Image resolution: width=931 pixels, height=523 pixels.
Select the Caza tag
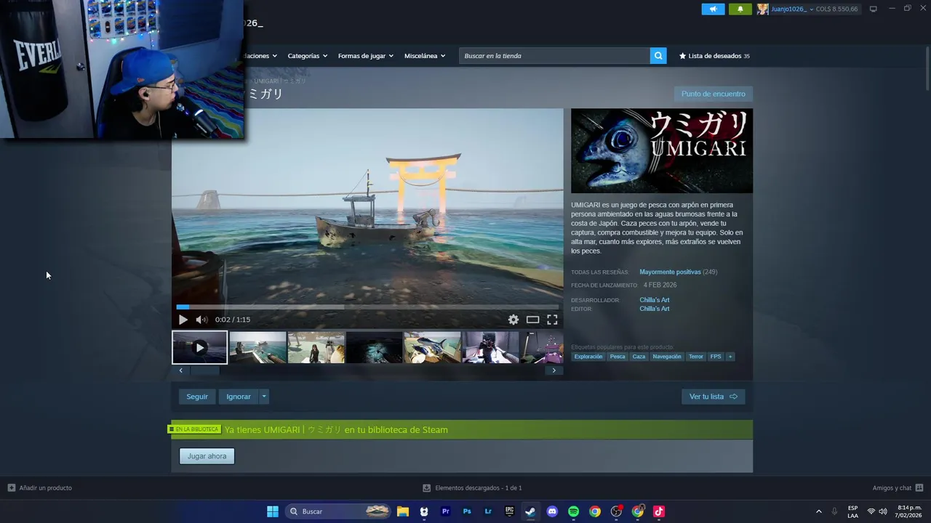pos(639,357)
